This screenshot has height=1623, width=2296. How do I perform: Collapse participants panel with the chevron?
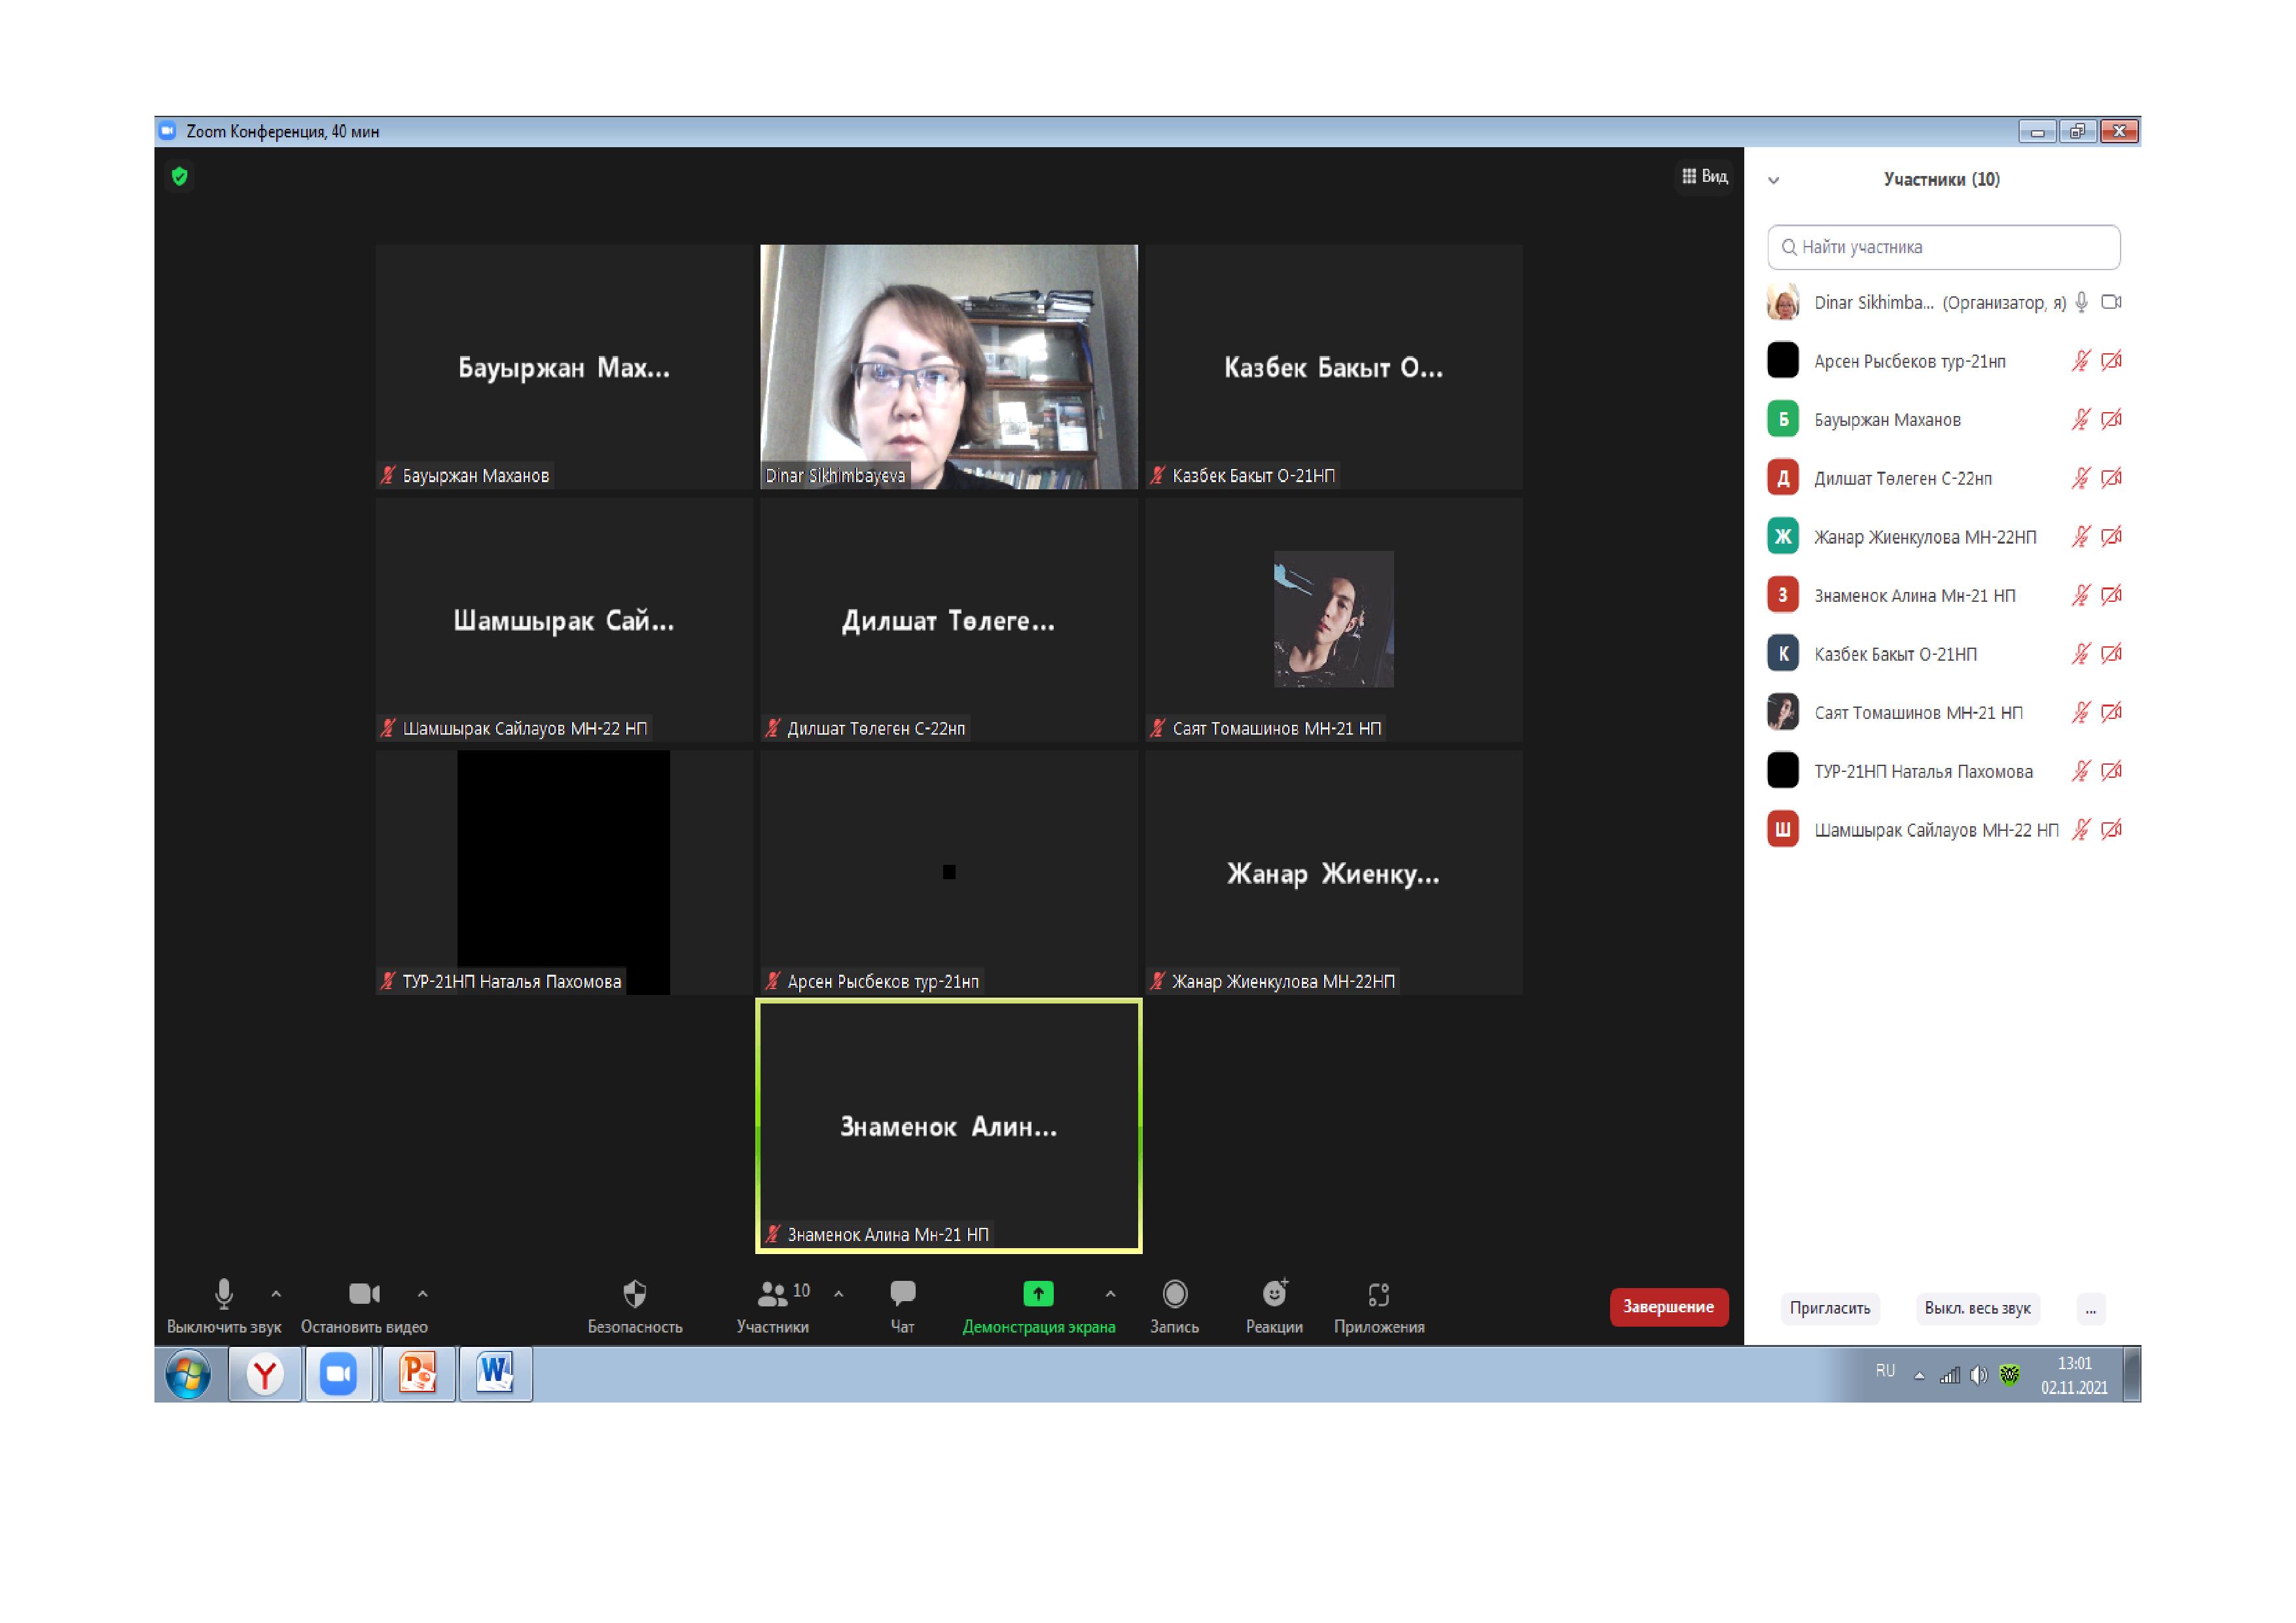pyautogui.click(x=1773, y=181)
